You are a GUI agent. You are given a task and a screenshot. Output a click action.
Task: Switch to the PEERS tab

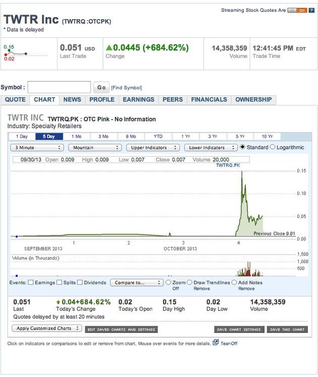[173, 99]
